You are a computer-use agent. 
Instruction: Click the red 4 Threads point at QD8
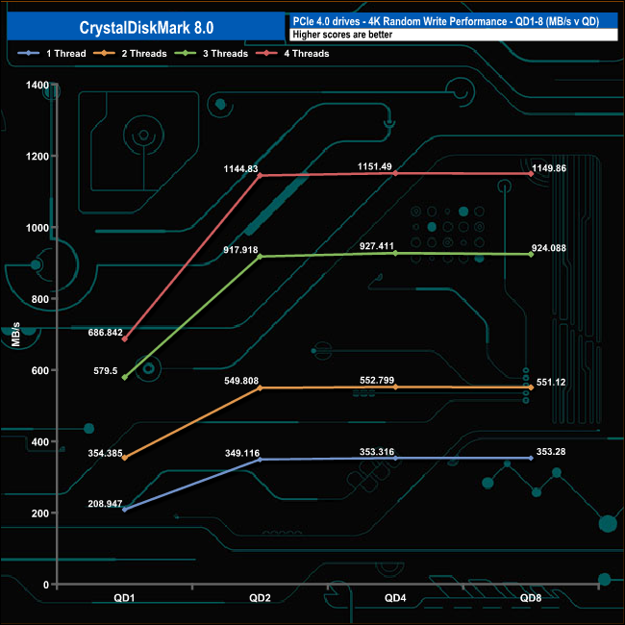click(x=531, y=174)
